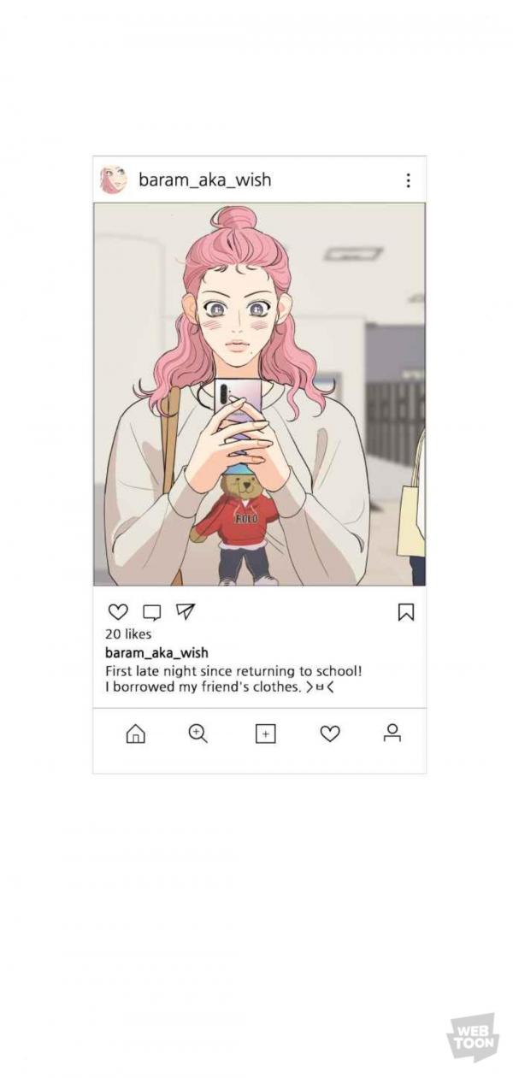Select the baram_aka_wish username in header
The image size is (513, 1078).
click(x=205, y=180)
